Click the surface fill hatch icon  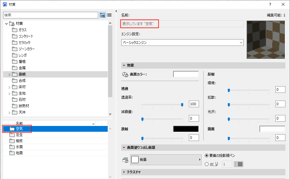pos(125,160)
